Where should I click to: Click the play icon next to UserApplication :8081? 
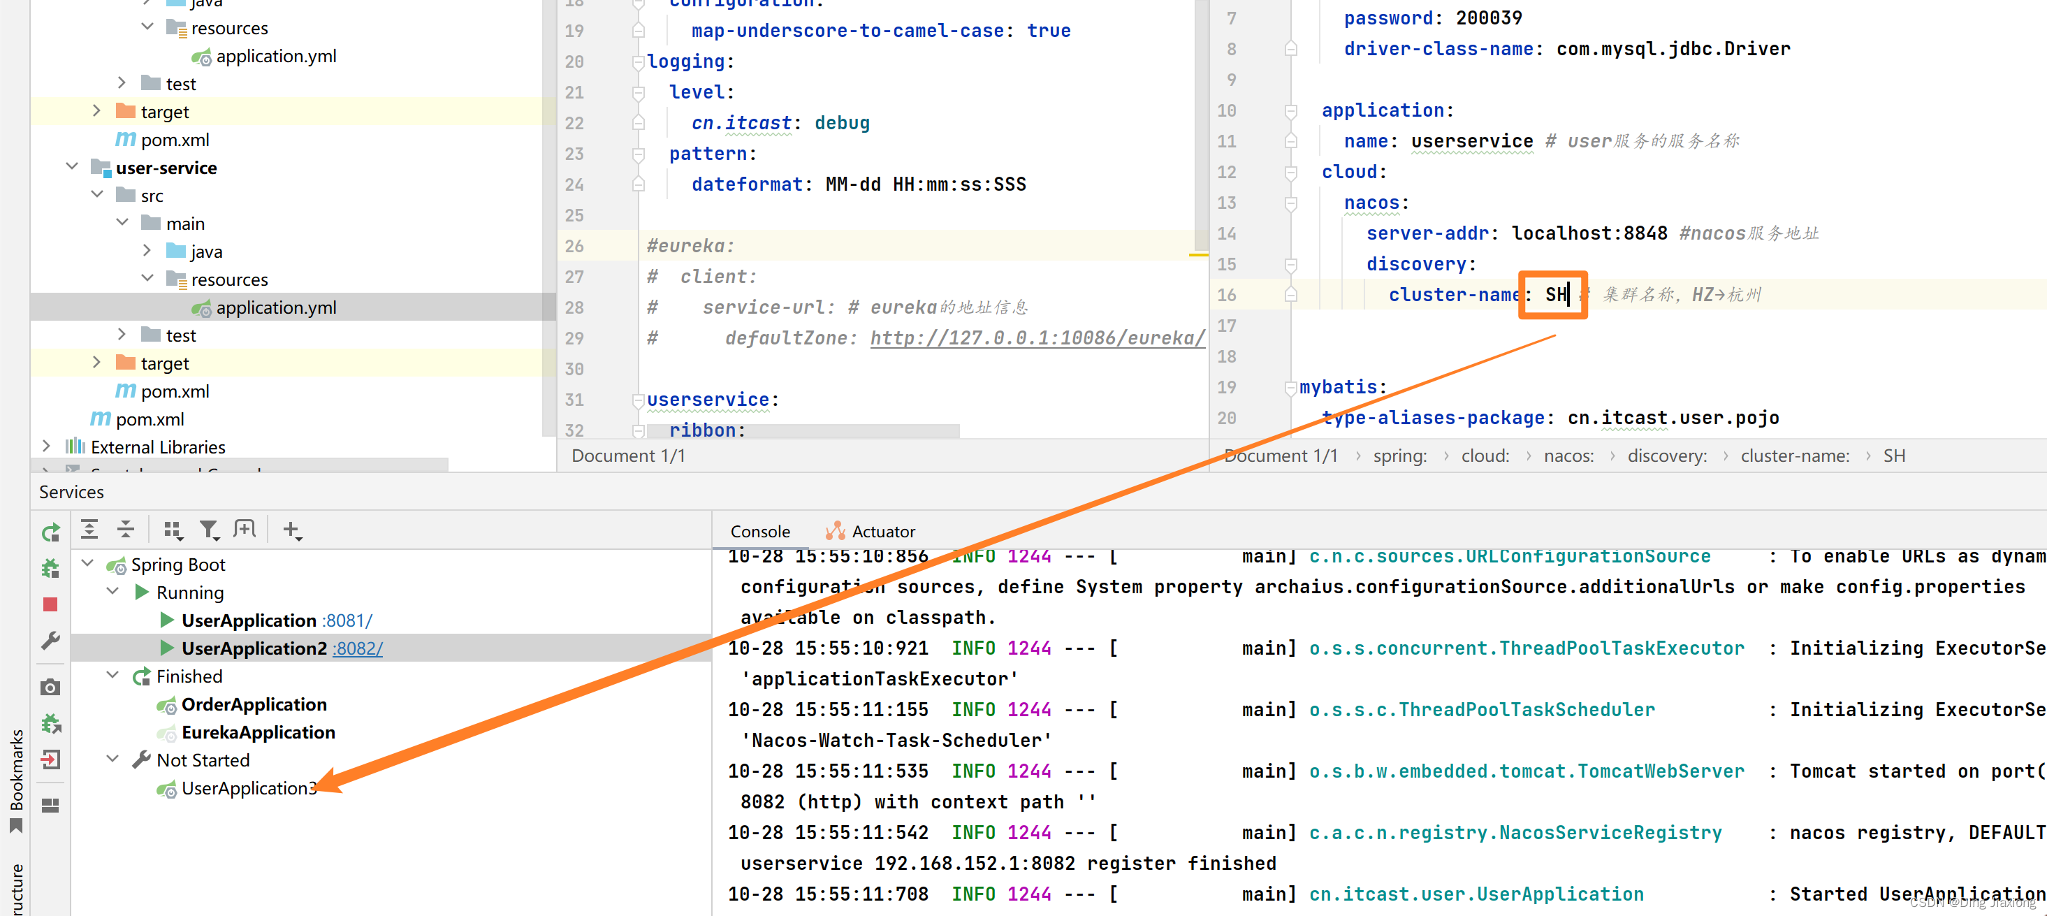167,620
